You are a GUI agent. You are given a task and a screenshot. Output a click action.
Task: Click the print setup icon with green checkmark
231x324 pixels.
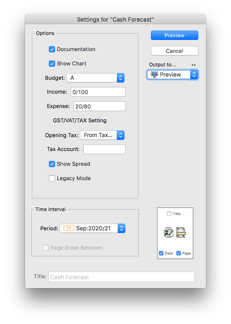click(x=168, y=233)
